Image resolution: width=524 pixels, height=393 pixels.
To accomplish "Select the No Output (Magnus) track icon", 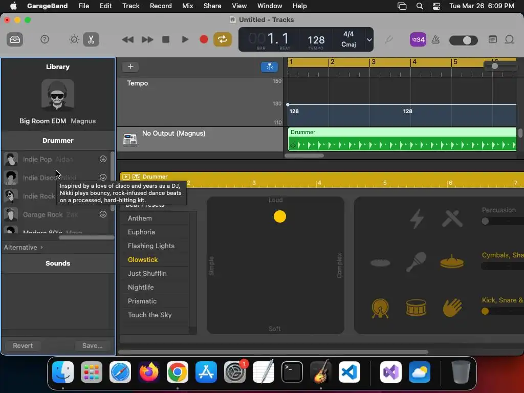I will [130, 139].
